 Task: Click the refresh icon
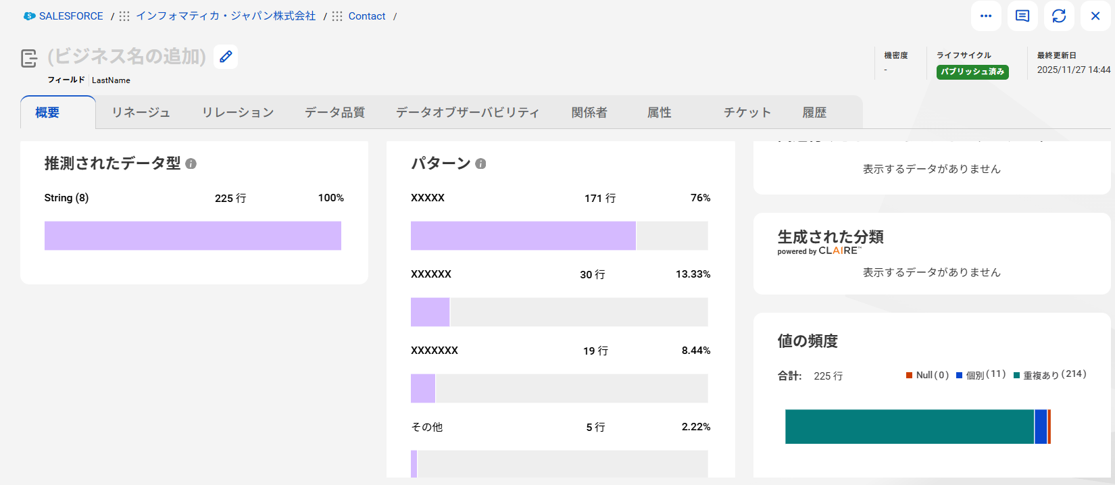pyautogui.click(x=1059, y=16)
